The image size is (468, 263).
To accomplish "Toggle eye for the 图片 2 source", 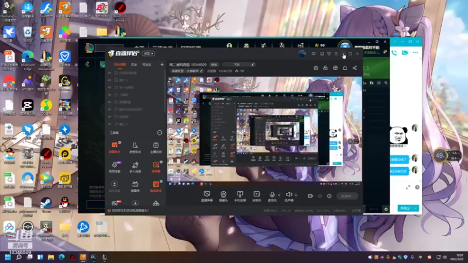I will (x=110, y=80).
